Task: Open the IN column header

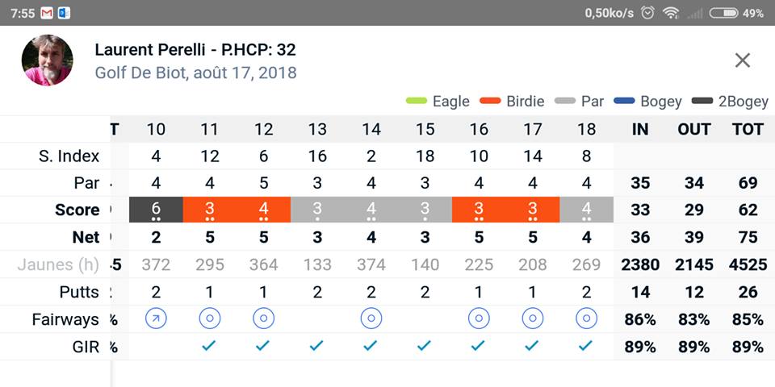Action: click(x=640, y=129)
